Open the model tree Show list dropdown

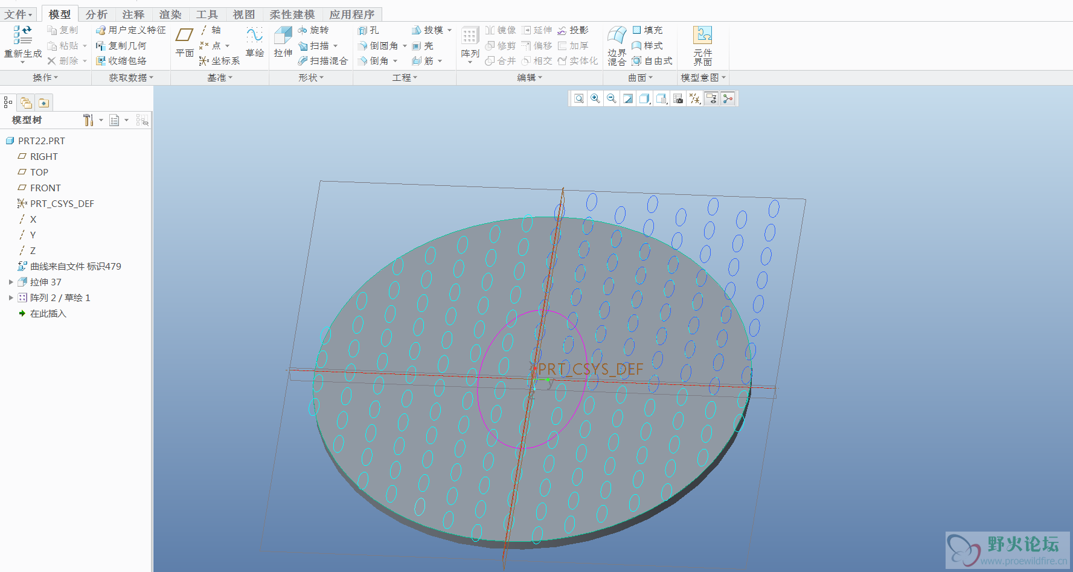(x=118, y=120)
